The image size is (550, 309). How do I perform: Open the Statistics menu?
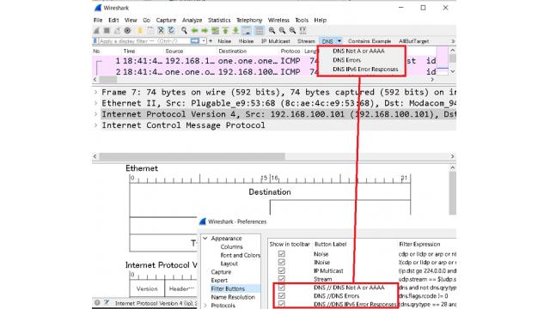click(x=219, y=20)
